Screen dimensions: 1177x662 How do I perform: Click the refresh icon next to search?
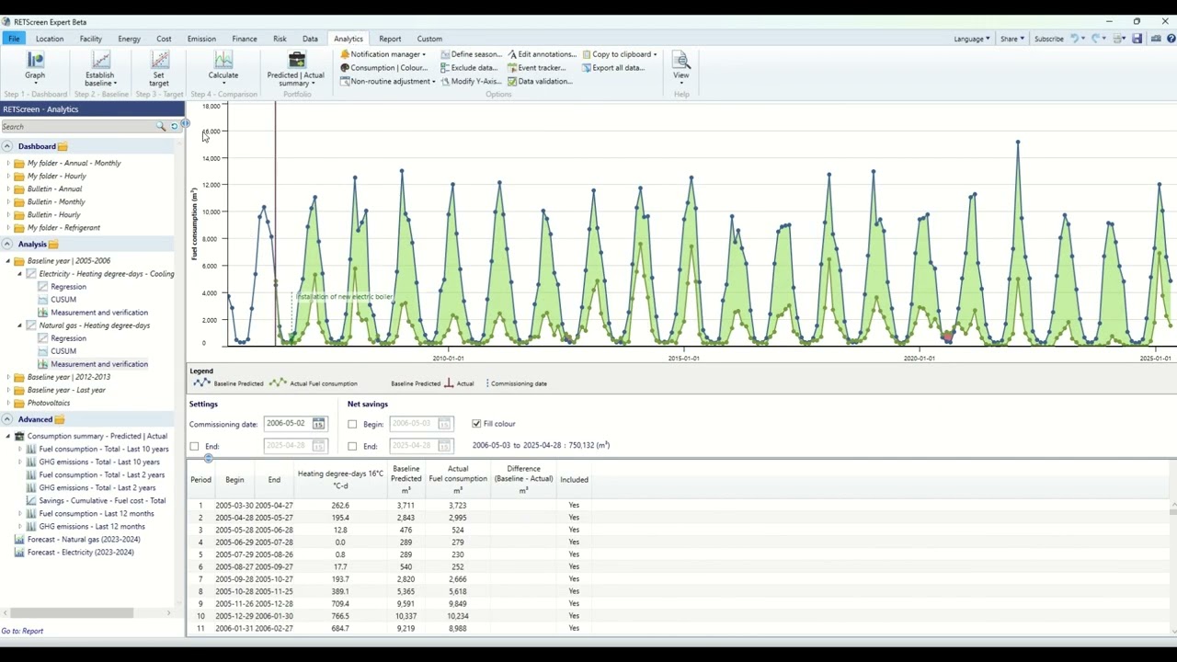pos(174,126)
